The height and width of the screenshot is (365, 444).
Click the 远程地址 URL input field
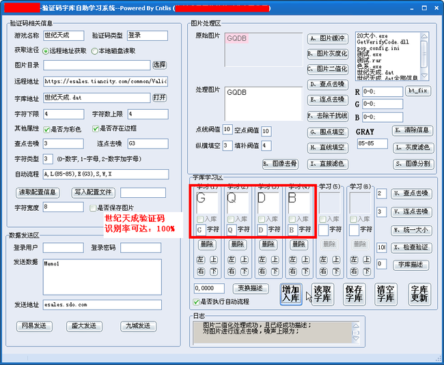(106, 81)
